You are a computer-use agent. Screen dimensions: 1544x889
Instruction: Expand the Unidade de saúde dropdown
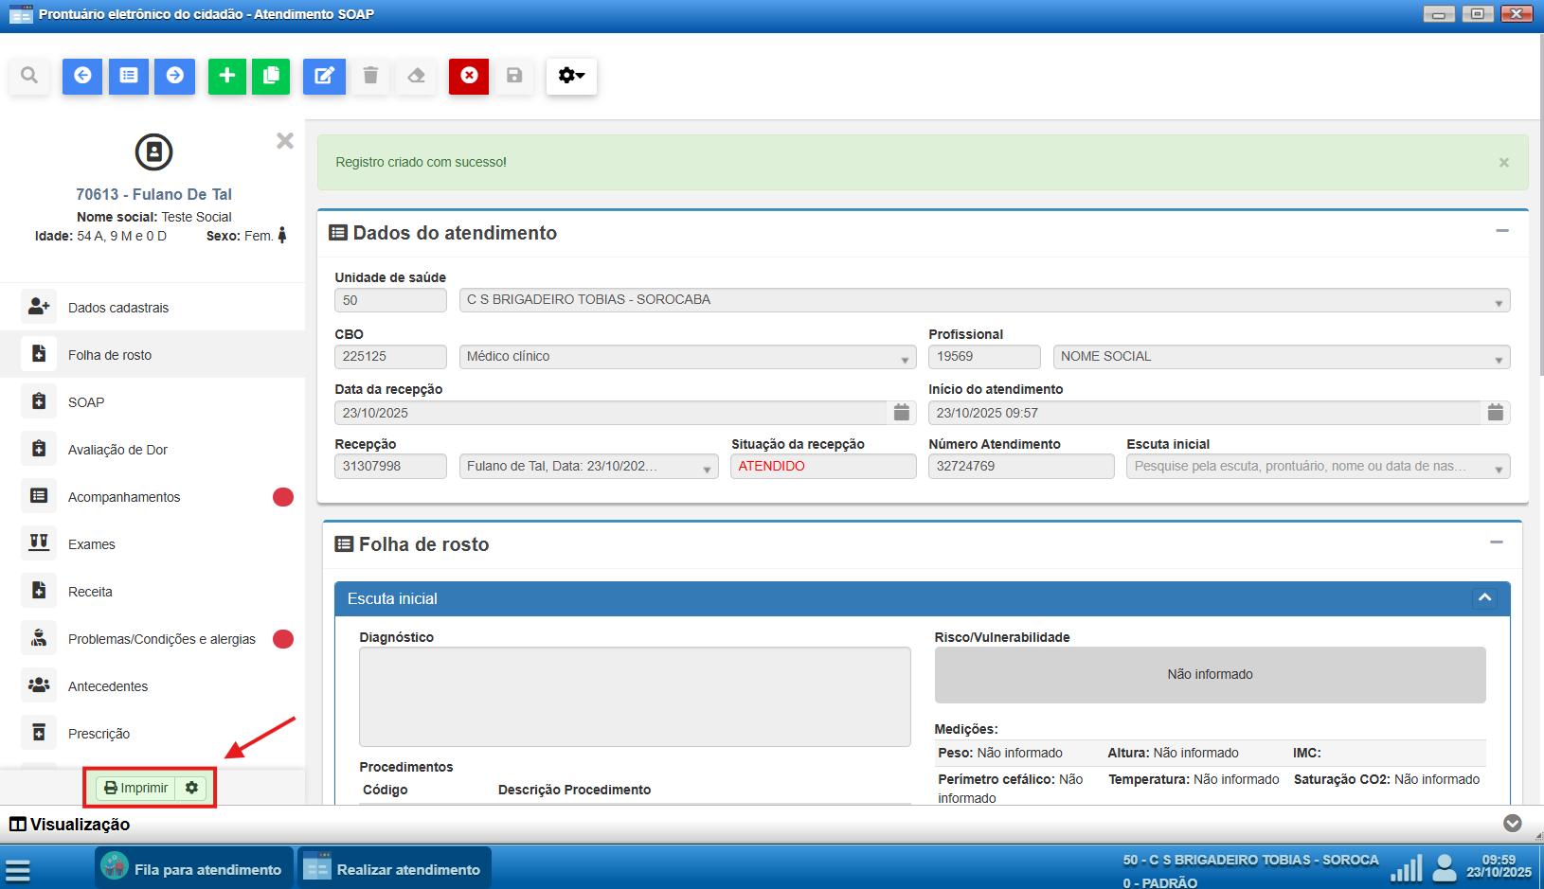(1499, 302)
